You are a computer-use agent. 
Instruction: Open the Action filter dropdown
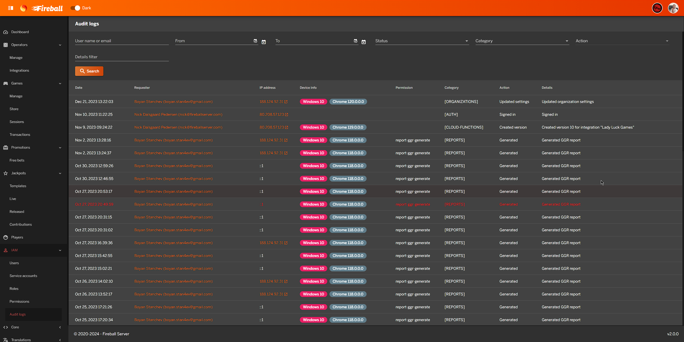click(667, 41)
